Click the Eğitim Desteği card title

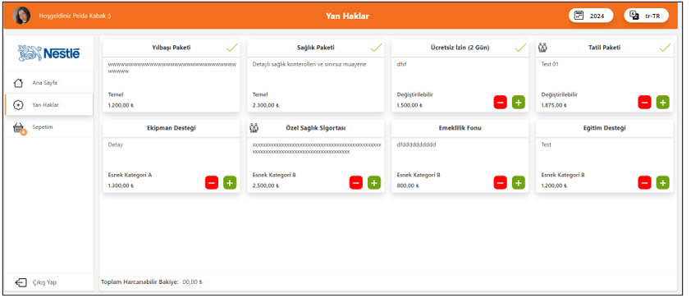tap(604, 128)
